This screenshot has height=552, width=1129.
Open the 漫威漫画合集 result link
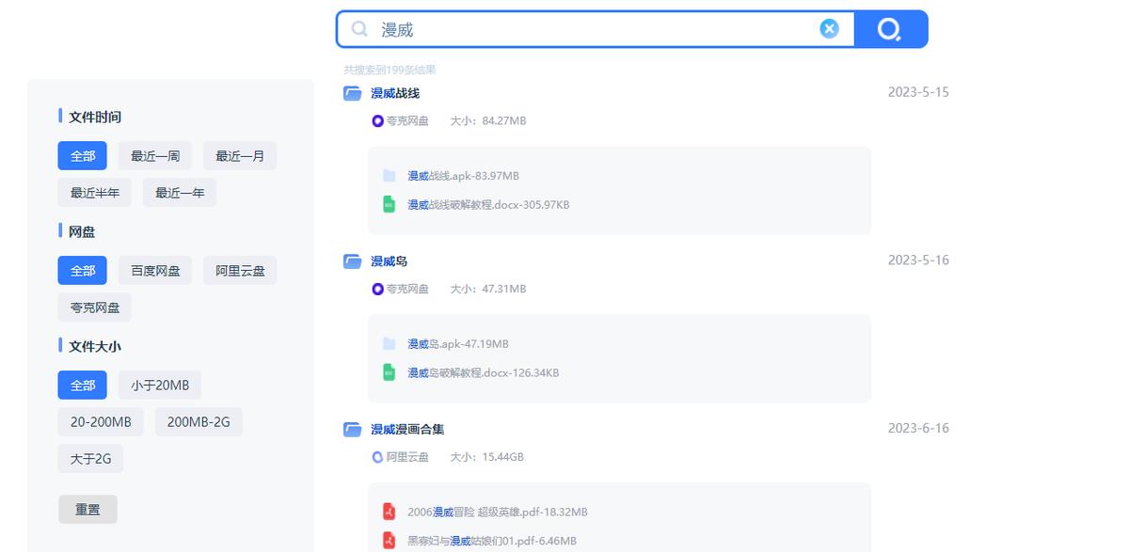click(408, 429)
